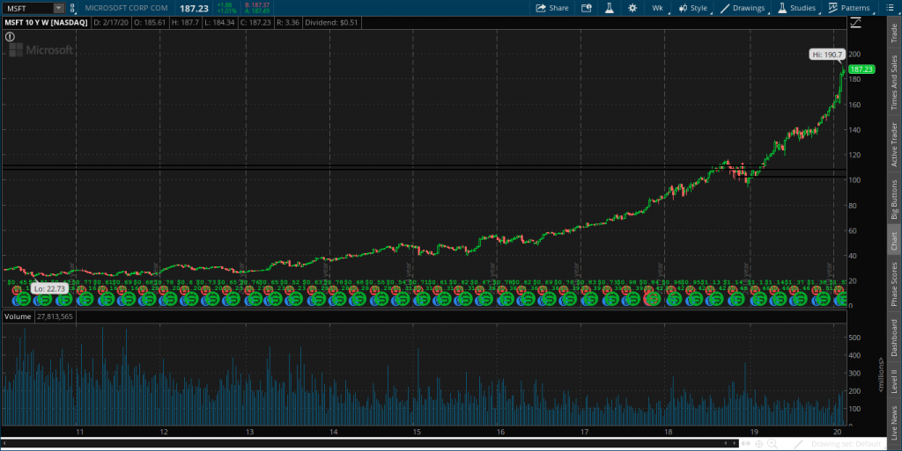
Task: Open the Phase Scores side tab
Action: click(894, 284)
